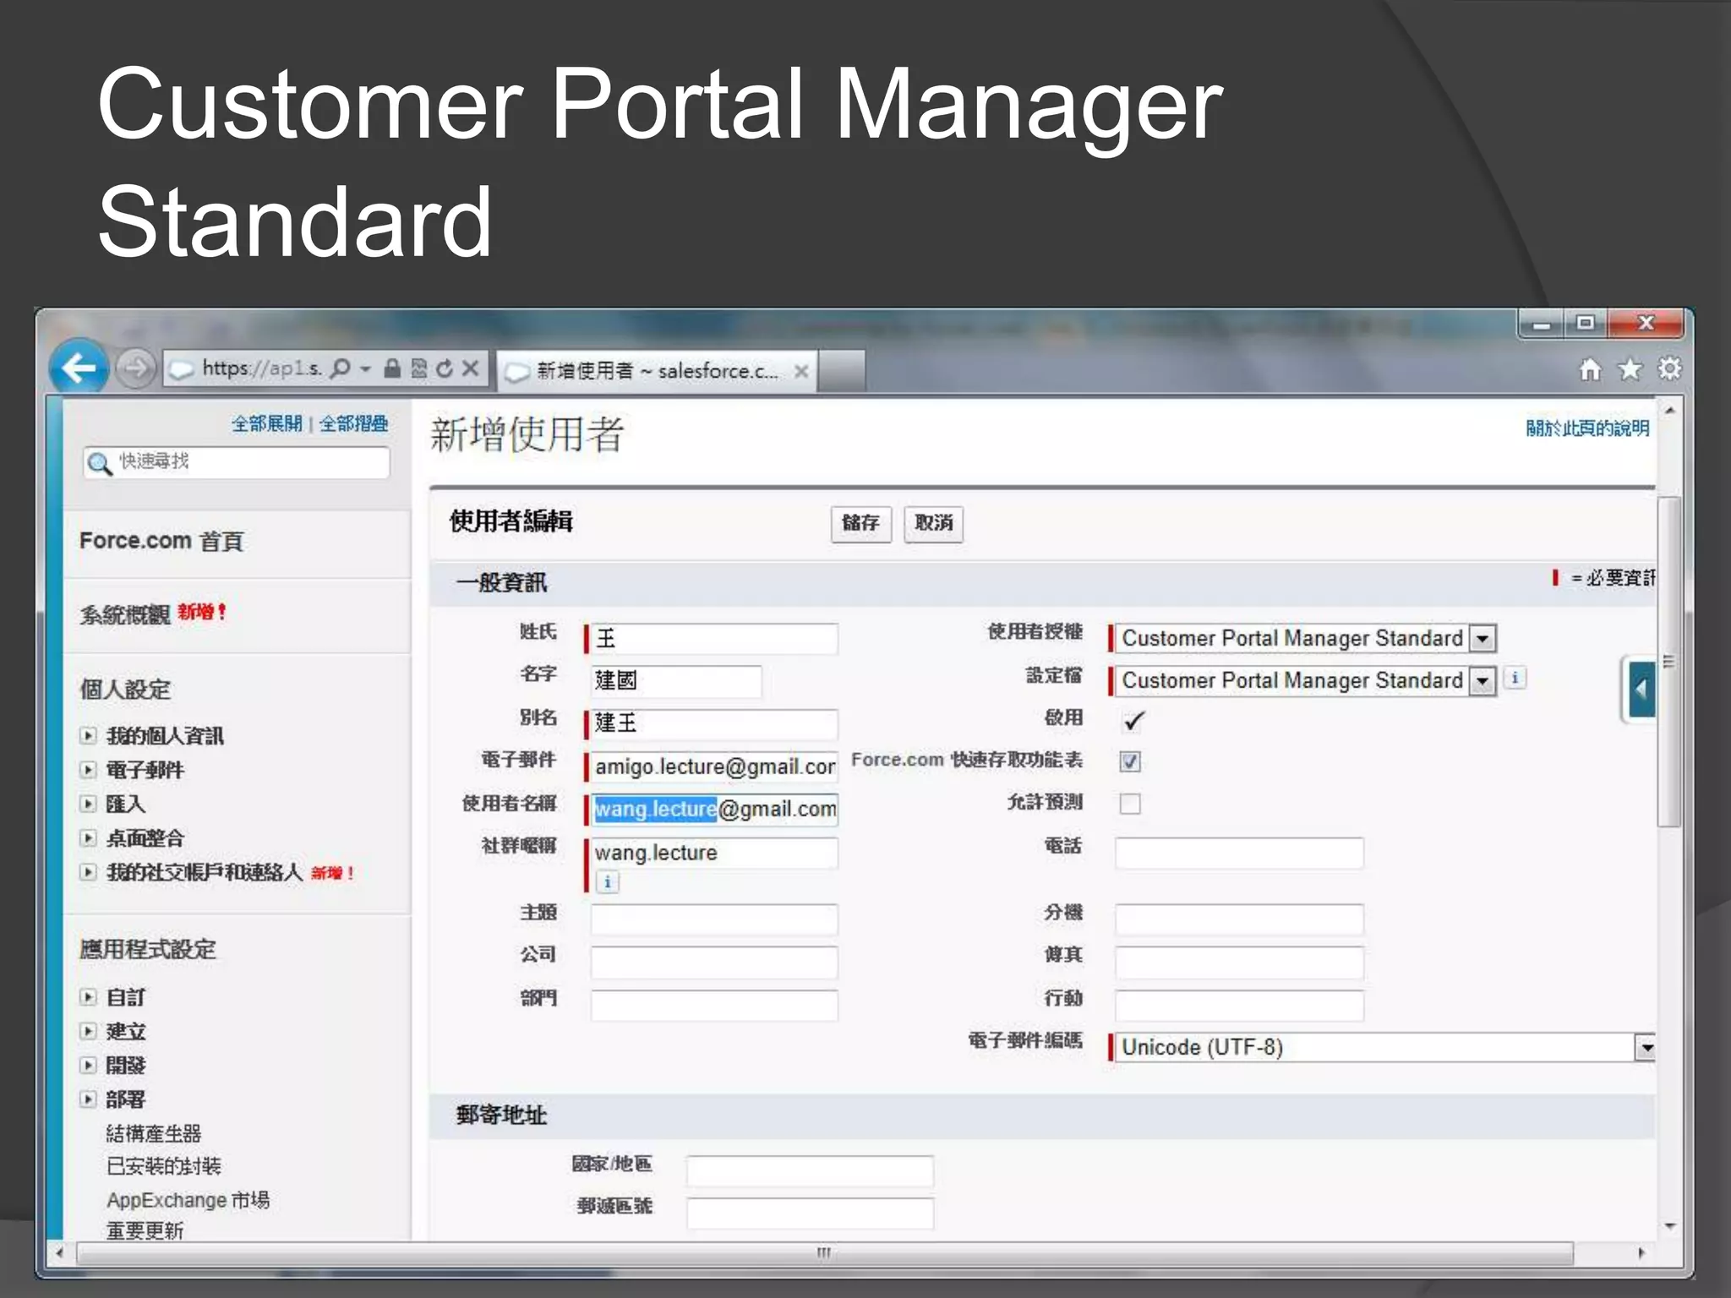
Task: Click the 使用者名稱 input field
Action: (714, 810)
